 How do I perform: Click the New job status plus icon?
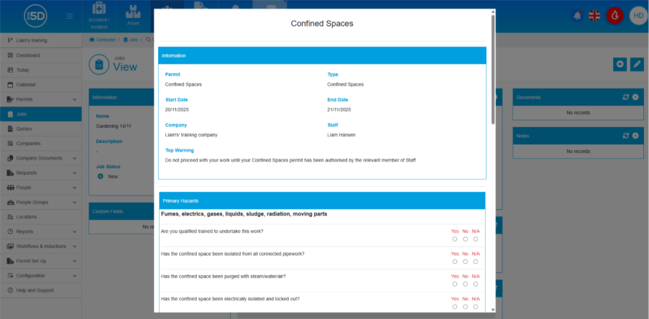[100, 177]
